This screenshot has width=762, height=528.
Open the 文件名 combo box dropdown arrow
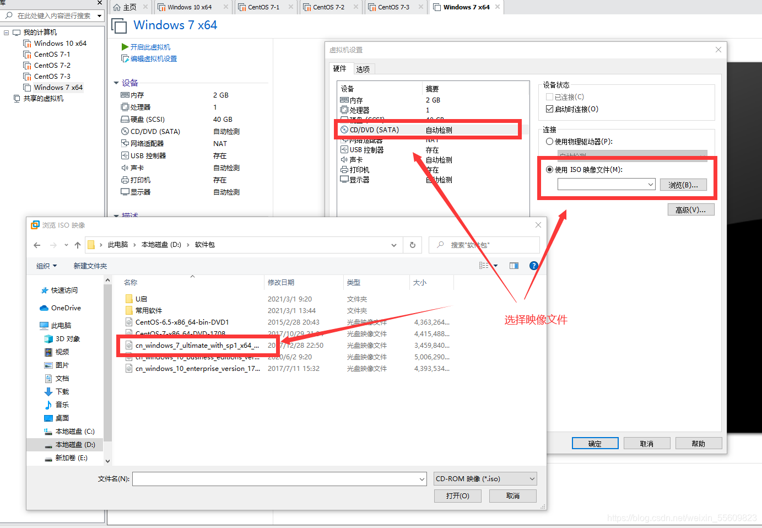422,479
